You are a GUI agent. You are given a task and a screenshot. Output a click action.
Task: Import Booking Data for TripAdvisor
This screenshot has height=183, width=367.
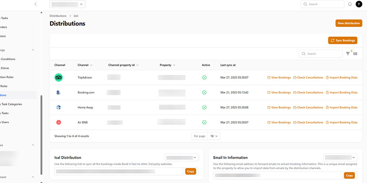pos(342,78)
